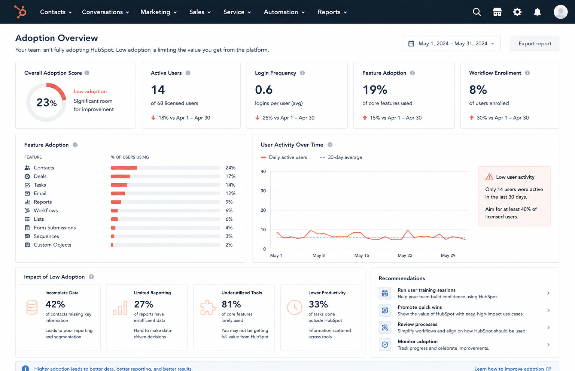Open Run user training sessions recommendation
The width and height of the screenshot is (575, 371).
(465, 293)
